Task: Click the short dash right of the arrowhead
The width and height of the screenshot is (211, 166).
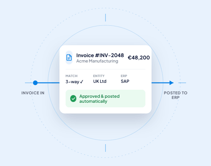Action: 182,83
